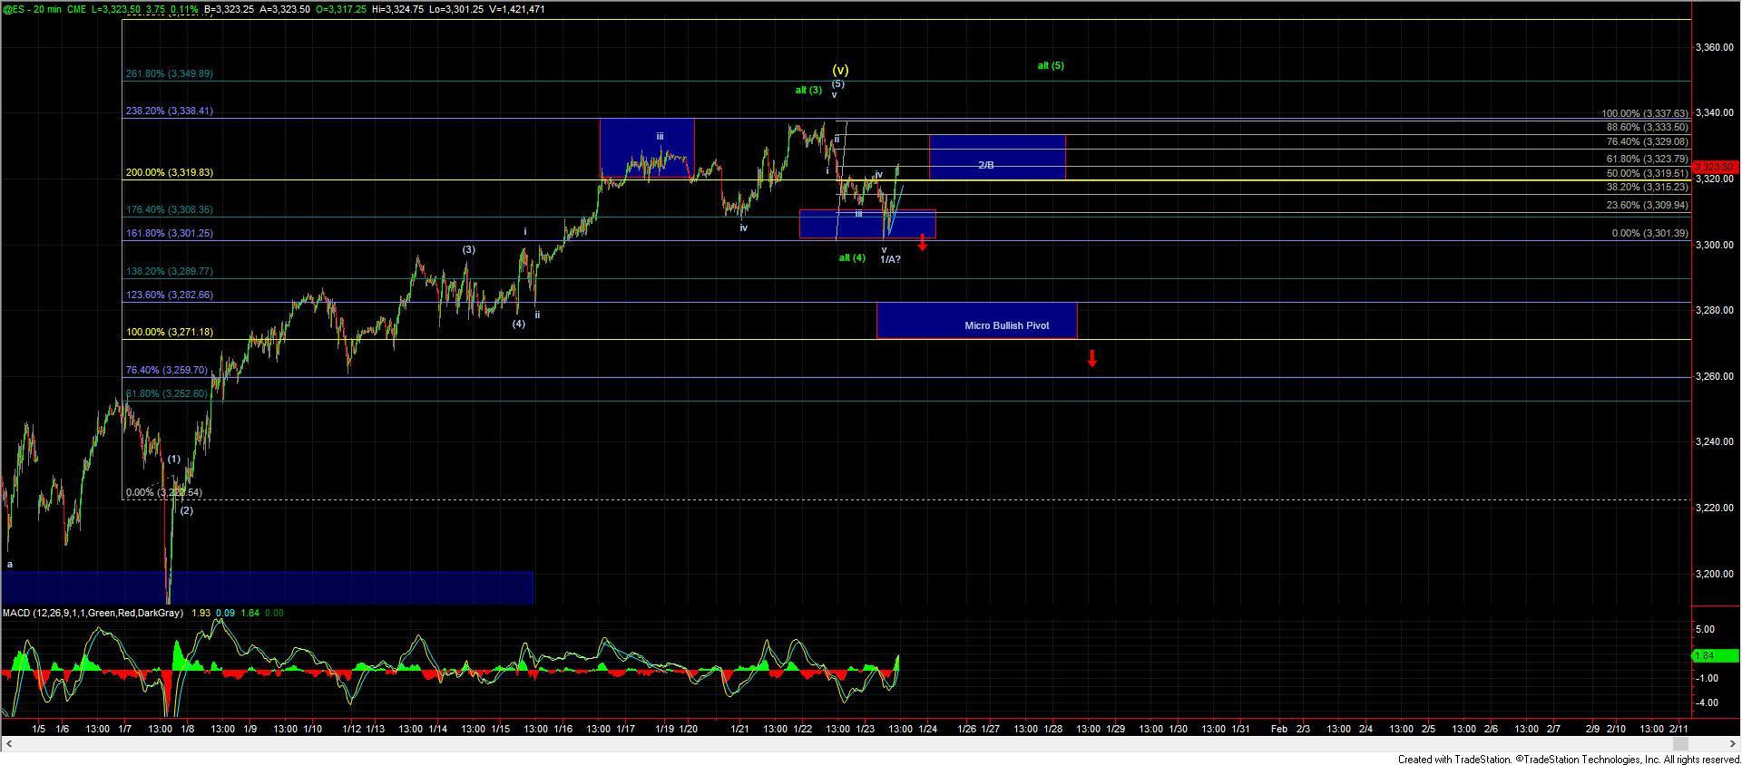Image resolution: width=1742 pixels, height=765 pixels.
Task: Click the 3,200.00 price axis label
Action: (x=1717, y=574)
